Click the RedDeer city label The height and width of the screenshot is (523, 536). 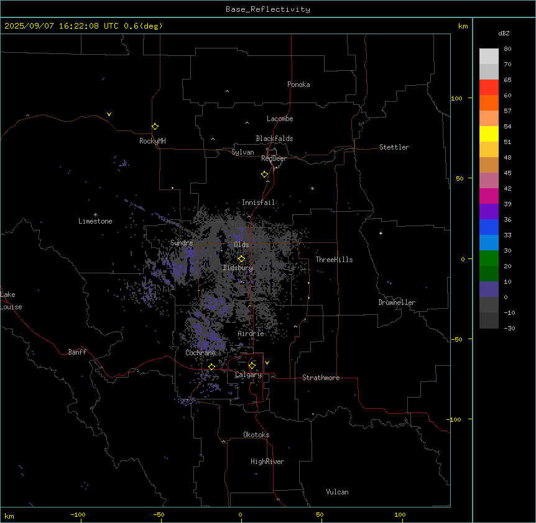(x=274, y=158)
